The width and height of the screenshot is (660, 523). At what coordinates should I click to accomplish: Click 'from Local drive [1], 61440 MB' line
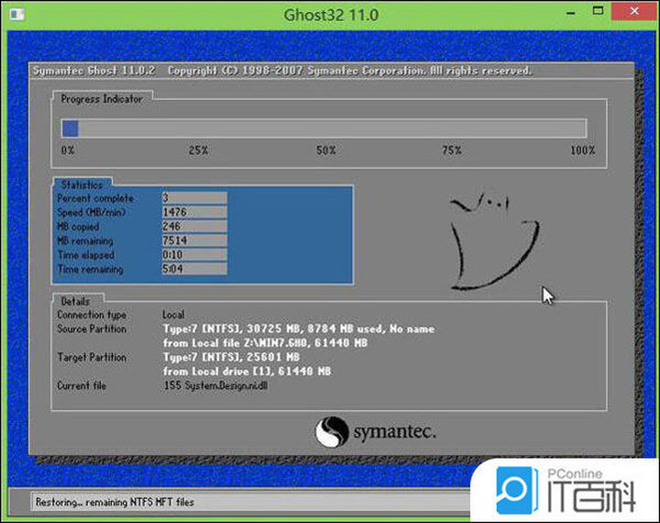247,372
